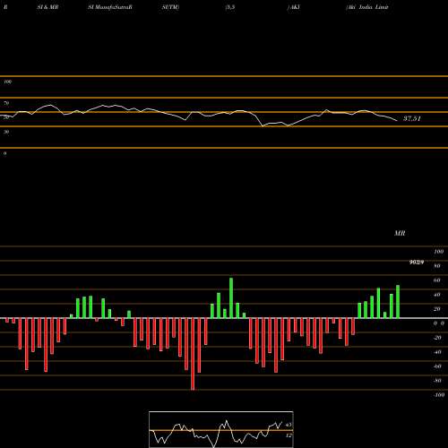This screenshot has width=448, height=448.
Task: Click the -60 label on the bar chart axis
Action: [x=437, y=366]
